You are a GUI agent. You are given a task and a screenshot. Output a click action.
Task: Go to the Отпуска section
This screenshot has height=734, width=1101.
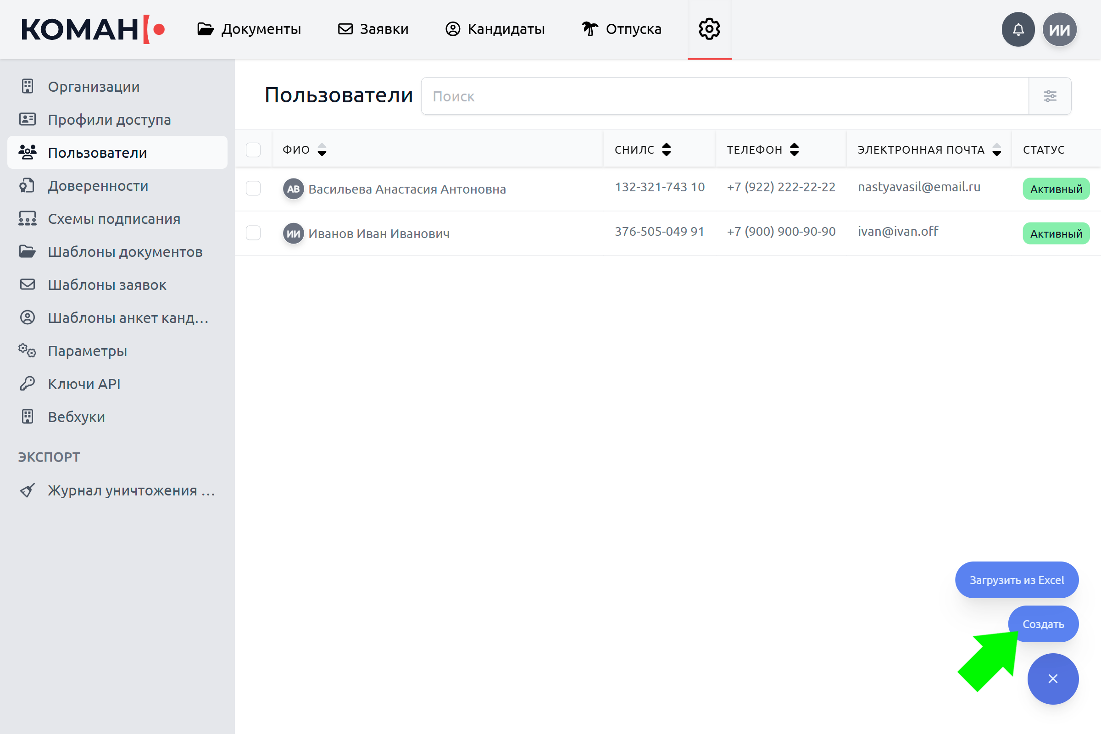(x=621, y=29)
